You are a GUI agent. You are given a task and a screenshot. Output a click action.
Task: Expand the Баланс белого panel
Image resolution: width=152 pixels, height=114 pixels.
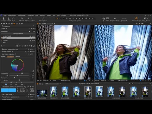1,52
